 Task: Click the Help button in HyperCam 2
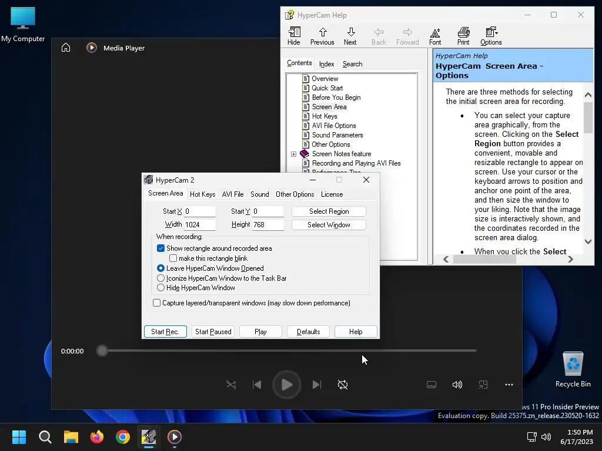pyautogui.click(x=356, y=332)
